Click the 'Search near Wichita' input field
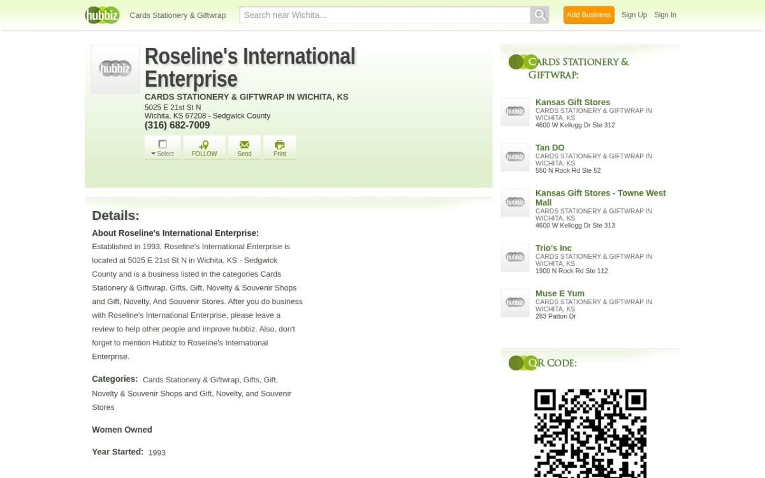 click(385, 15)
